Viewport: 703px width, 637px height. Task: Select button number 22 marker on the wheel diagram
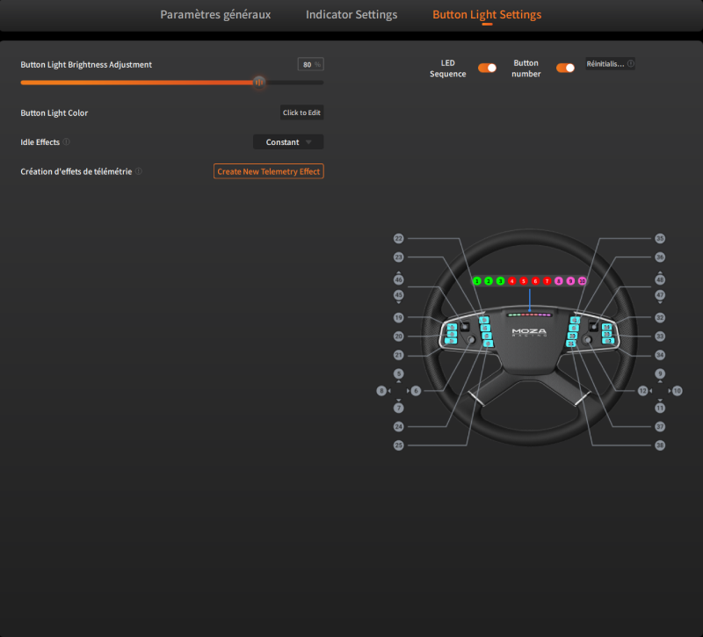[x=398, y=239]
